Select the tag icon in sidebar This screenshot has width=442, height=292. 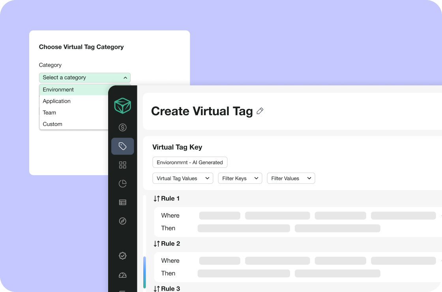(x=122, y=146)
